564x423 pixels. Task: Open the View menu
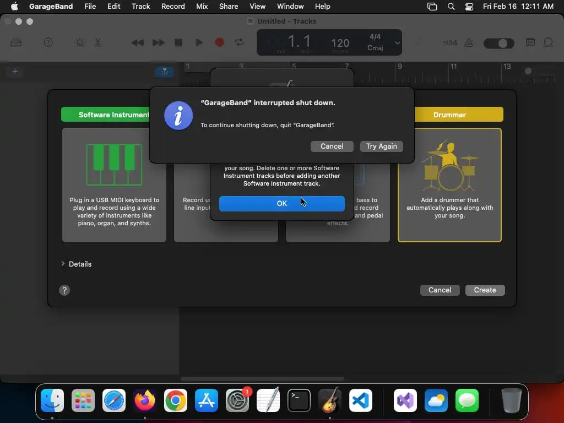tap(258, 6)
